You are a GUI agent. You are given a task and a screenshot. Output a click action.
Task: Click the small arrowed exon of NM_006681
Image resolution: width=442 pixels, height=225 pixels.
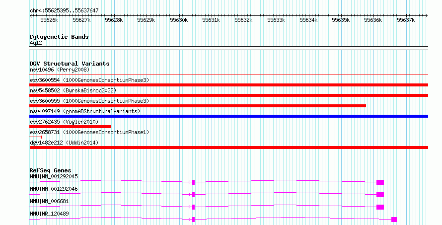[193, 207]
